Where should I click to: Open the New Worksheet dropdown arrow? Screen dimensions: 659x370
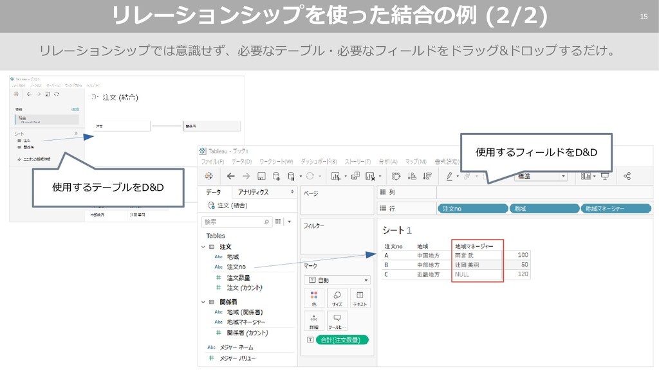(346, 177)
